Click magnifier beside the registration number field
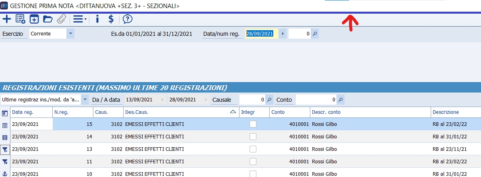Image resolution: width=481 pixels, height=177 pixels. coord(315,34)
